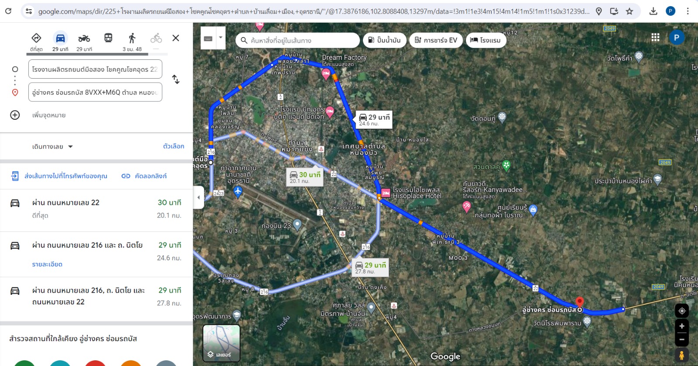698x366 pixels.
Task: Select route via ถนนหมายเลข 216 และ ถ. นิตโย
Action: click(x=96, y=254)
